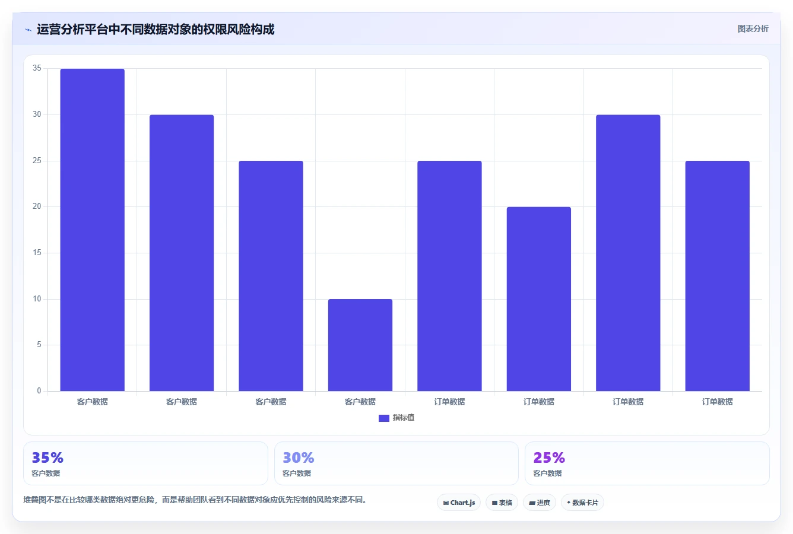Open the 25% 客户数据 stat card
Screen dimensions: 793x534
pyautogui.click(x=647, y=463)
